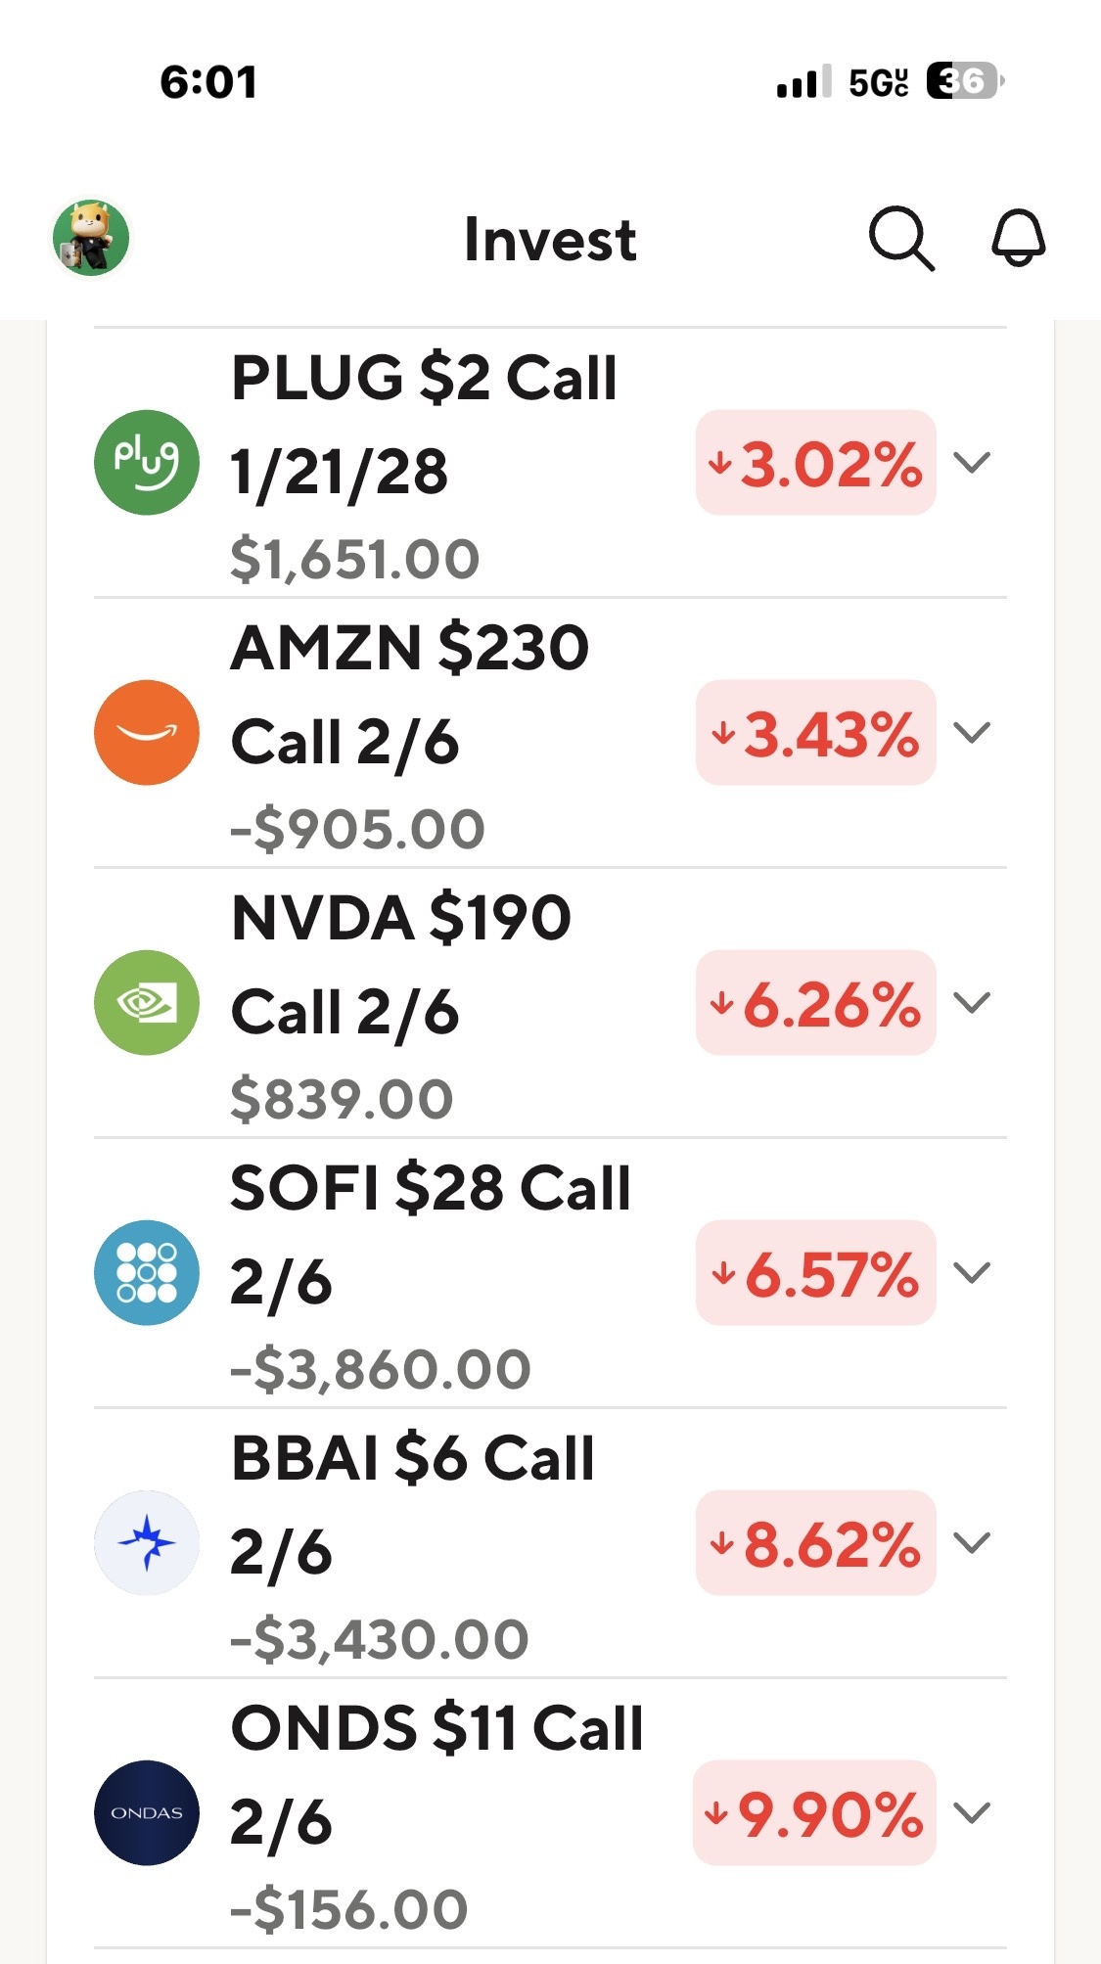Open the search magnifier icon

[x=901, y=238]
